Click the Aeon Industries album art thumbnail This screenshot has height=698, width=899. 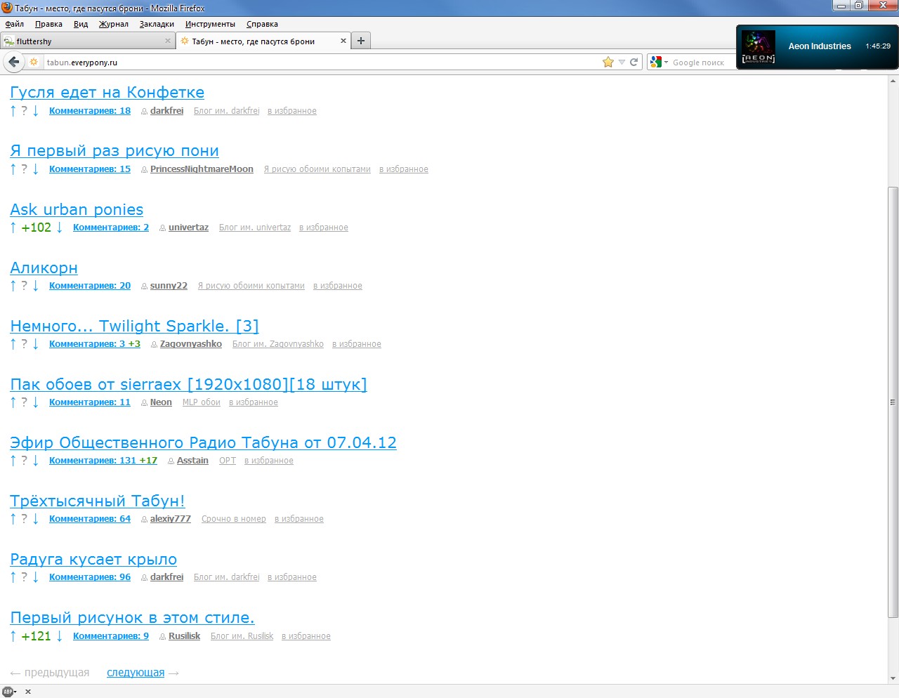pyautogui.click(x=759, y=47)
